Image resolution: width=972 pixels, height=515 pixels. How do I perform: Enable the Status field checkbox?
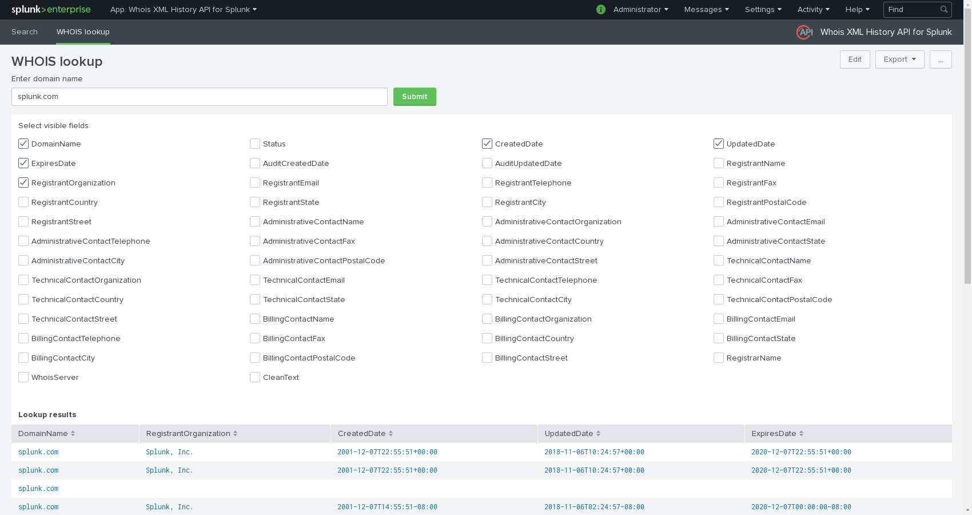point(255,144)
